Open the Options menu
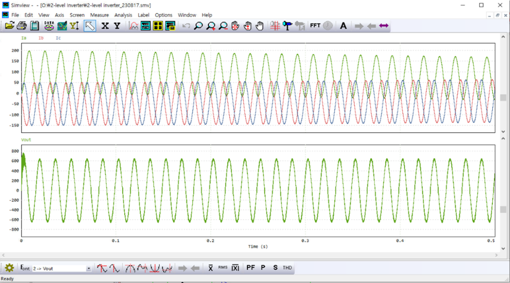Screen dimensions: 510x283 [164, 15]
